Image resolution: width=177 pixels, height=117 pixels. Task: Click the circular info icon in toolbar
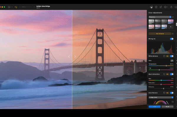[x=156, y=7]
